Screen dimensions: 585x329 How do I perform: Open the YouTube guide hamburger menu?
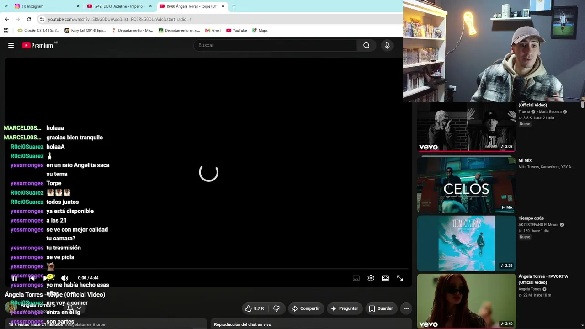pyautogui.click(x=11, y=45)
